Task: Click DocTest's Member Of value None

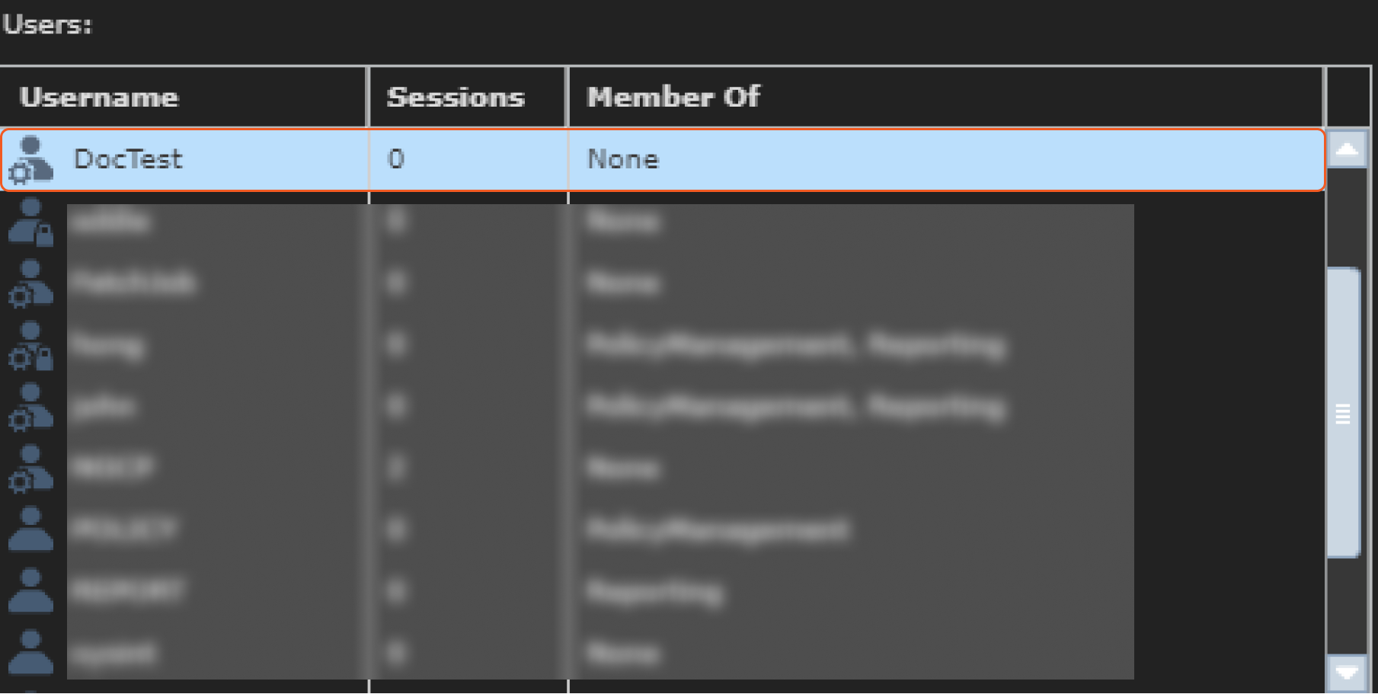Action: [x=622, y=159]
